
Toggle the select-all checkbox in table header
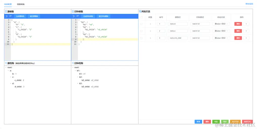tap(142, 17)
